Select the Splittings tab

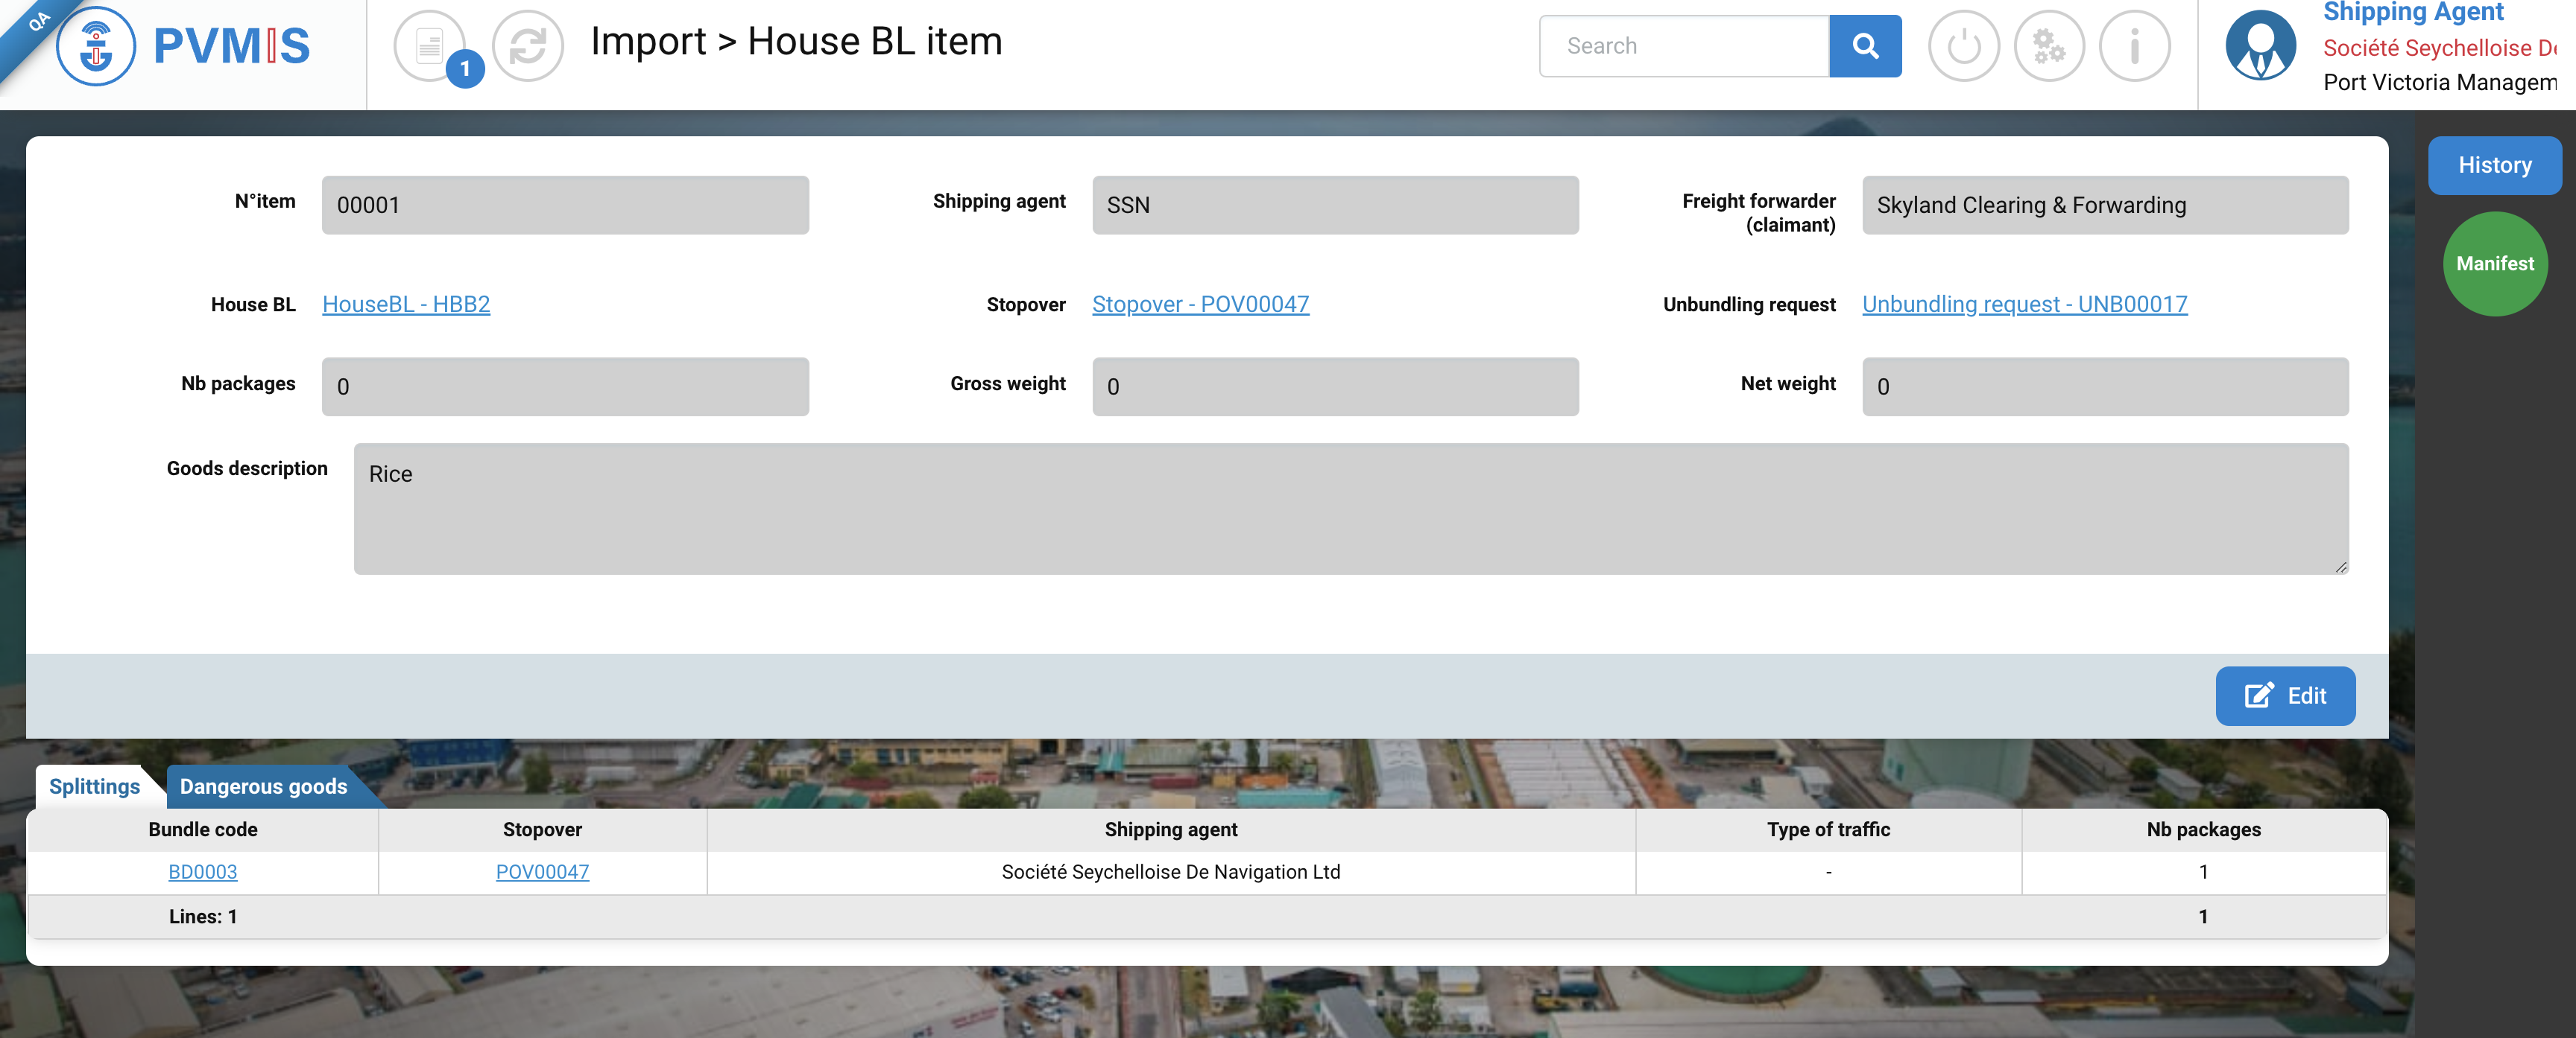click(x=94, y=786)
